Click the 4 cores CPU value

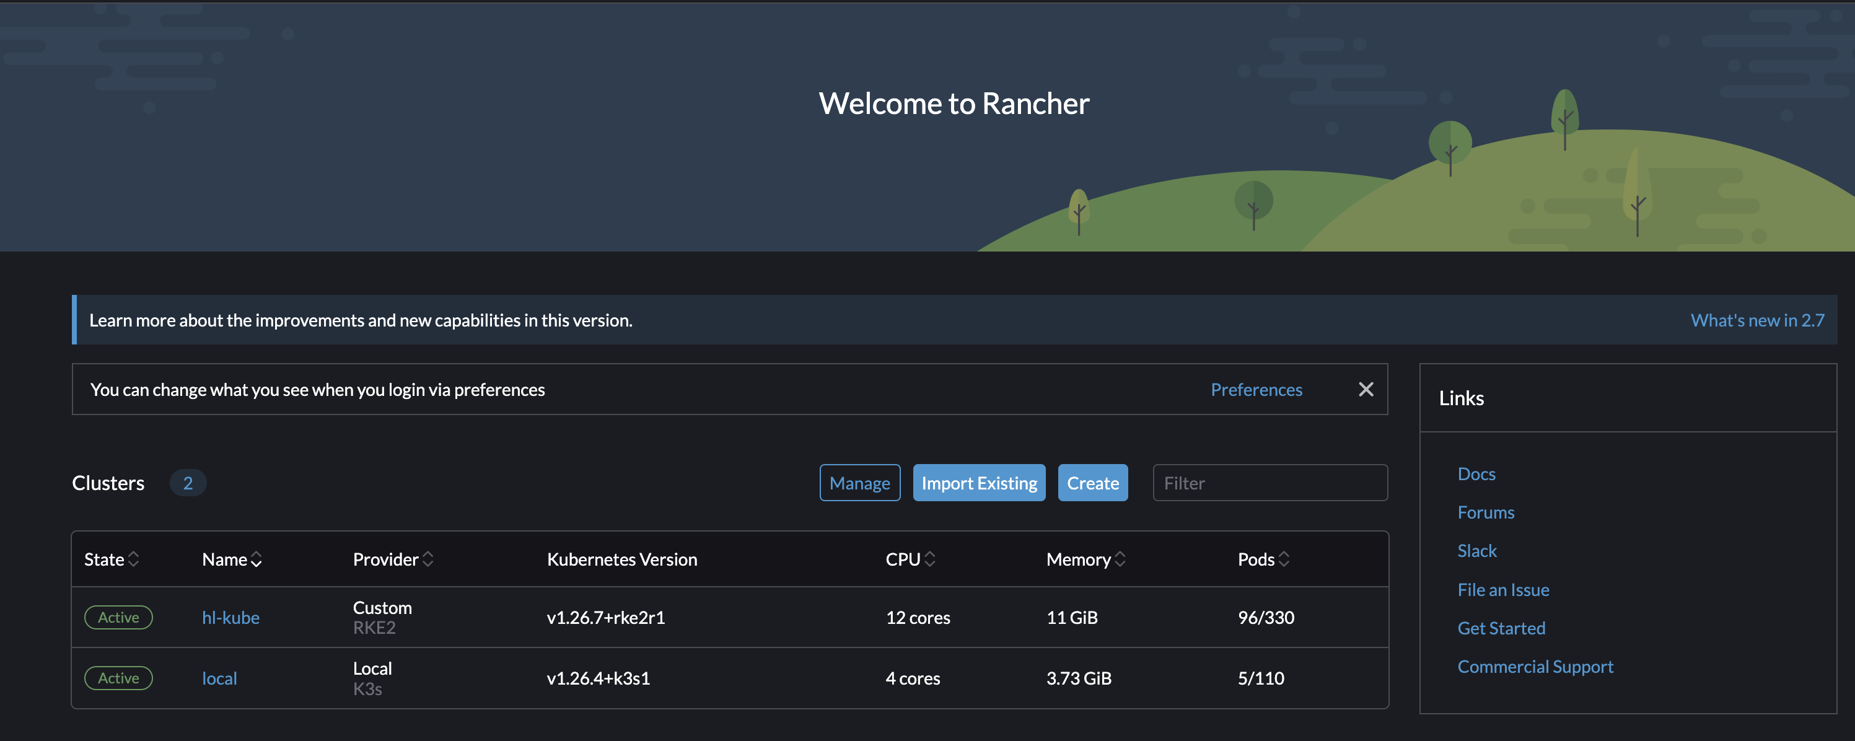(x=913, y=678)
